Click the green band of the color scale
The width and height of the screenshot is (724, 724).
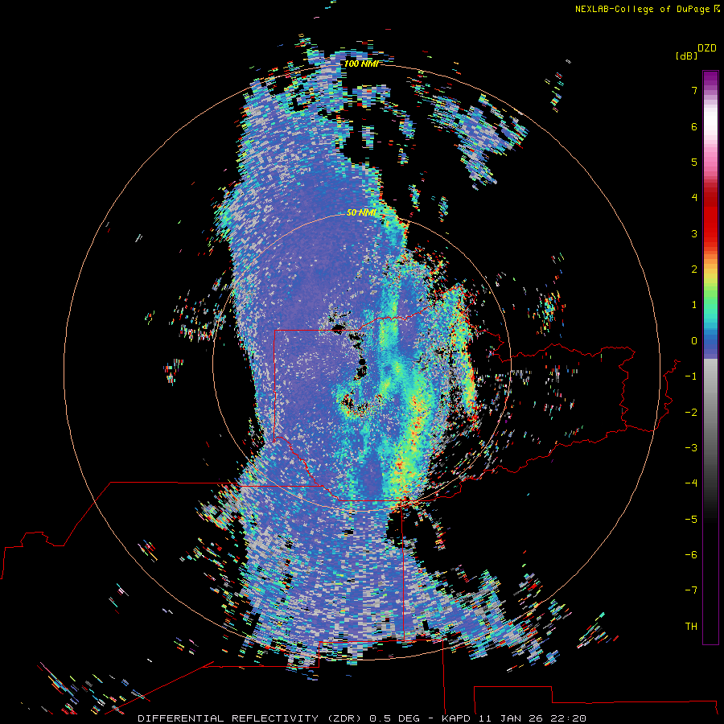click(710, 295)
